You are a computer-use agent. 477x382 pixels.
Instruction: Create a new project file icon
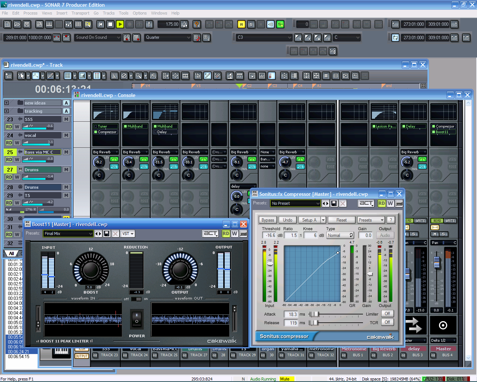7,24
